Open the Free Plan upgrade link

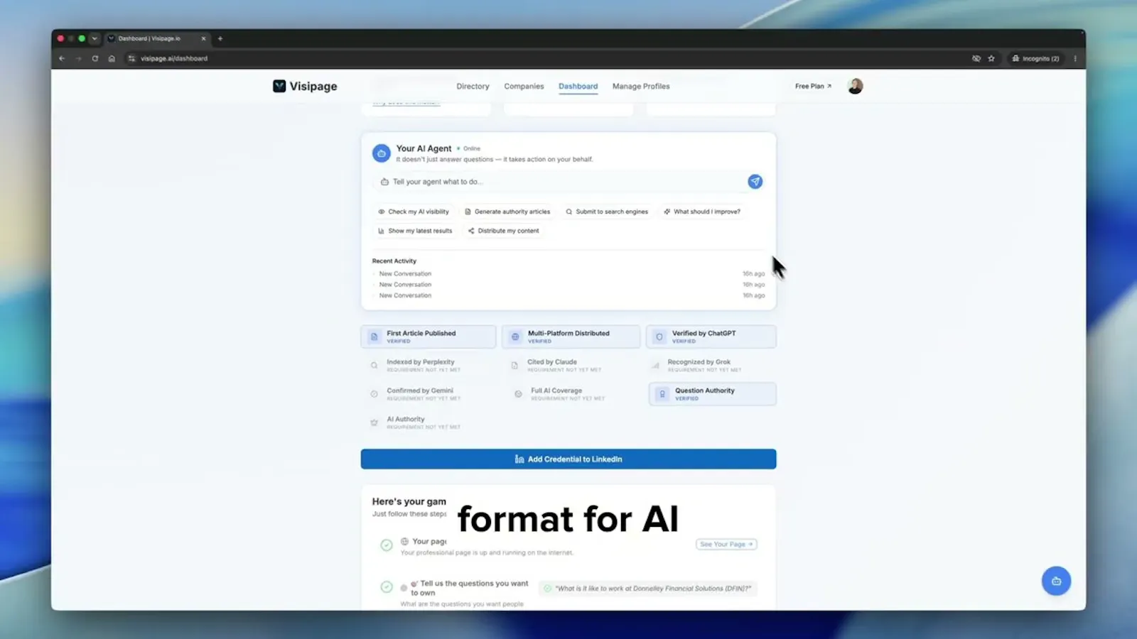813,86
